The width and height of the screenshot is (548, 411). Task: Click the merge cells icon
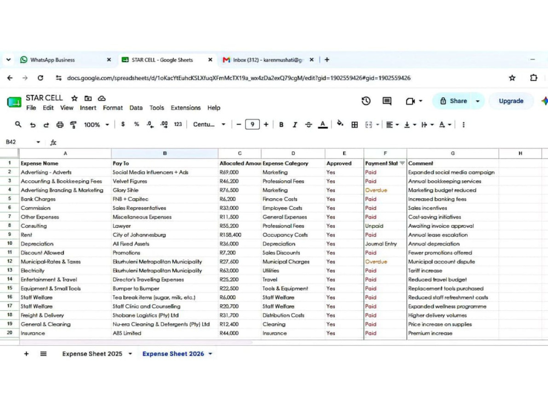tap(369, 125)
